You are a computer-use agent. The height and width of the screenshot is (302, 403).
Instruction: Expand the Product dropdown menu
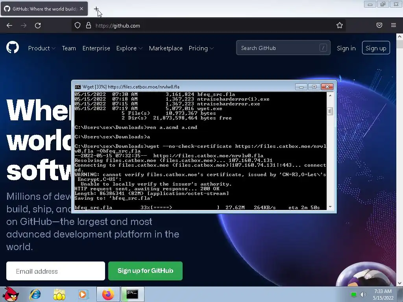42,48
